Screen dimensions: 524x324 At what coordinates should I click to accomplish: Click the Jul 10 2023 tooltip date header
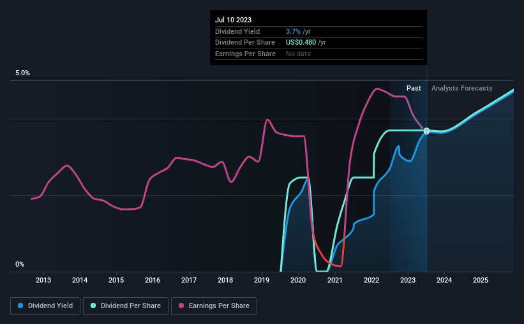(233, 20)
